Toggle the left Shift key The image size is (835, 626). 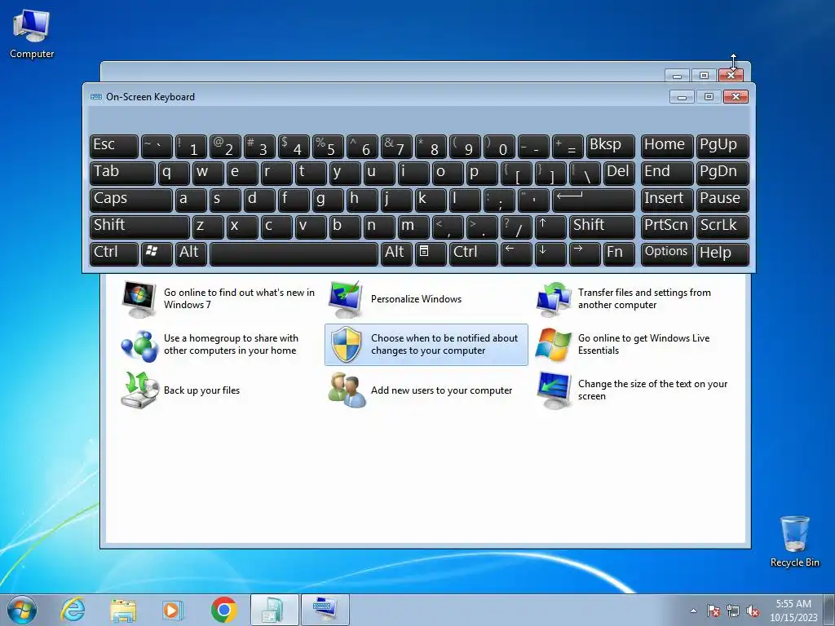tap(139, 227)
